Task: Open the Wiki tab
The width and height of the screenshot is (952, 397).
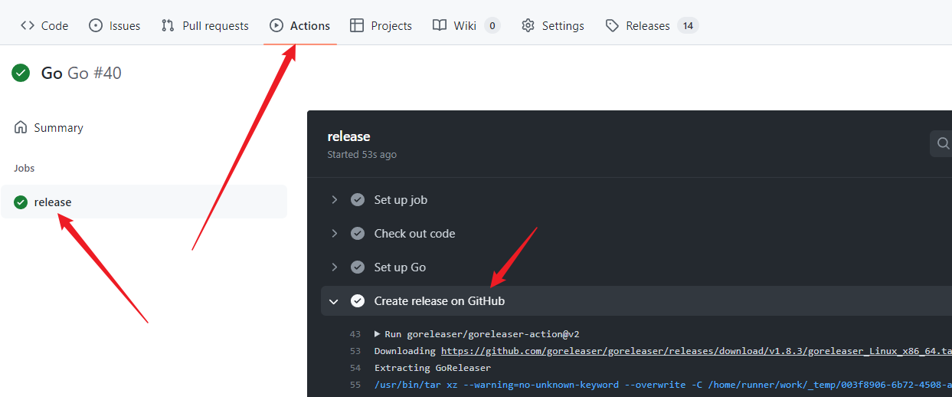Action: pyautogui.click(x=466, y=25)
